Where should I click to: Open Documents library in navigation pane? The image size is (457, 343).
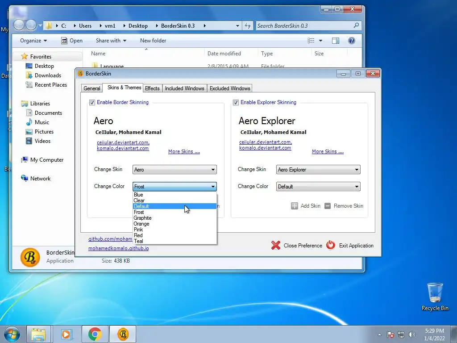tap(48, 113)
